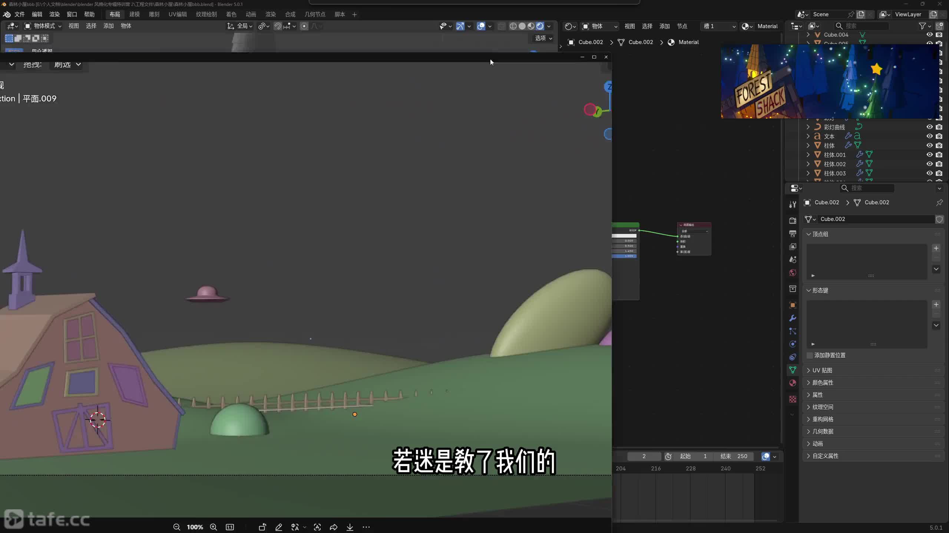Open the Material properties tab icon
The width and height of the screenshot is (949, 533).
[793, 383]
